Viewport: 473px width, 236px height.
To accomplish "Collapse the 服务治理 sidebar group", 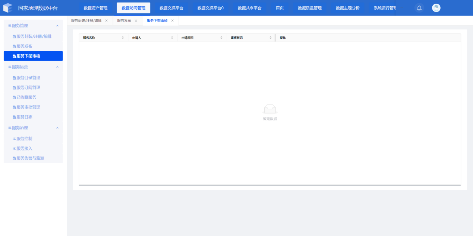I will 57,128.
